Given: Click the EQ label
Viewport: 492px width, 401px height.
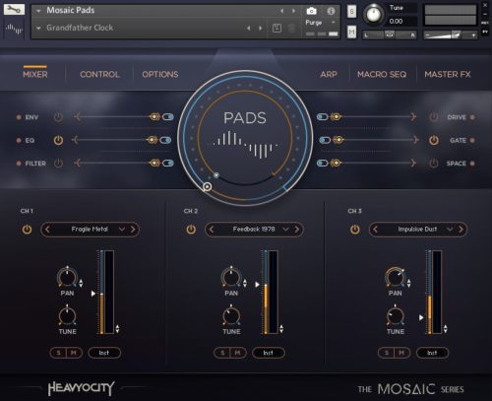Looking at the screenshot, I should (x=30, y=140).
